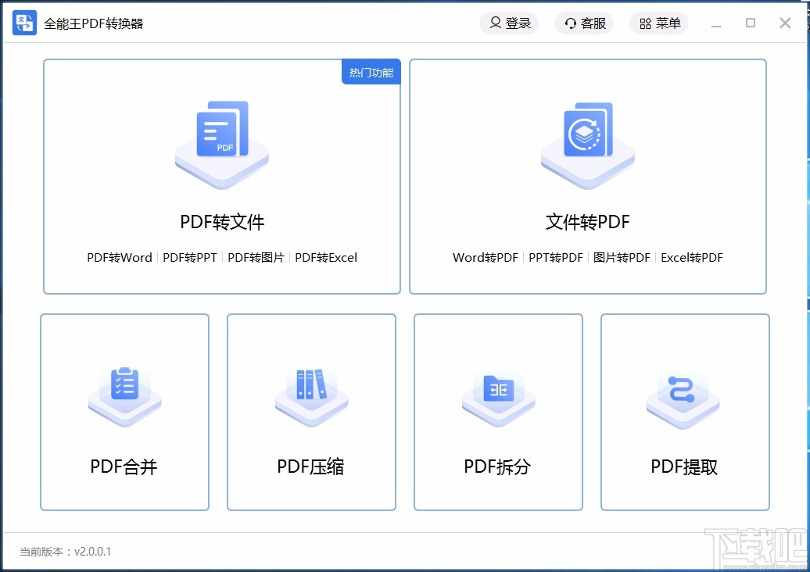Click the app logo in the title bar
The image size is (810, 572).
(x=23, y=23)
